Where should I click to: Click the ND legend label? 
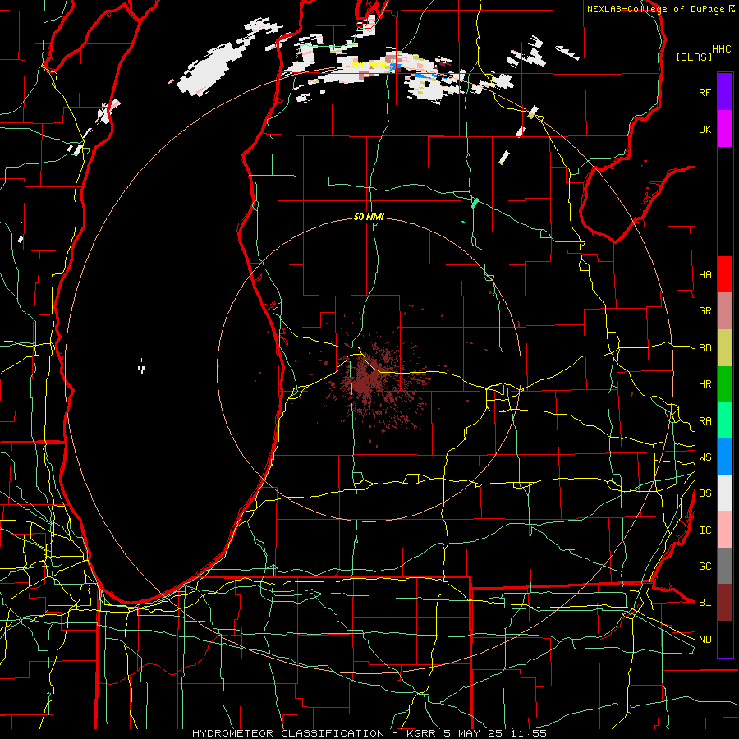(x=705, y=640)
